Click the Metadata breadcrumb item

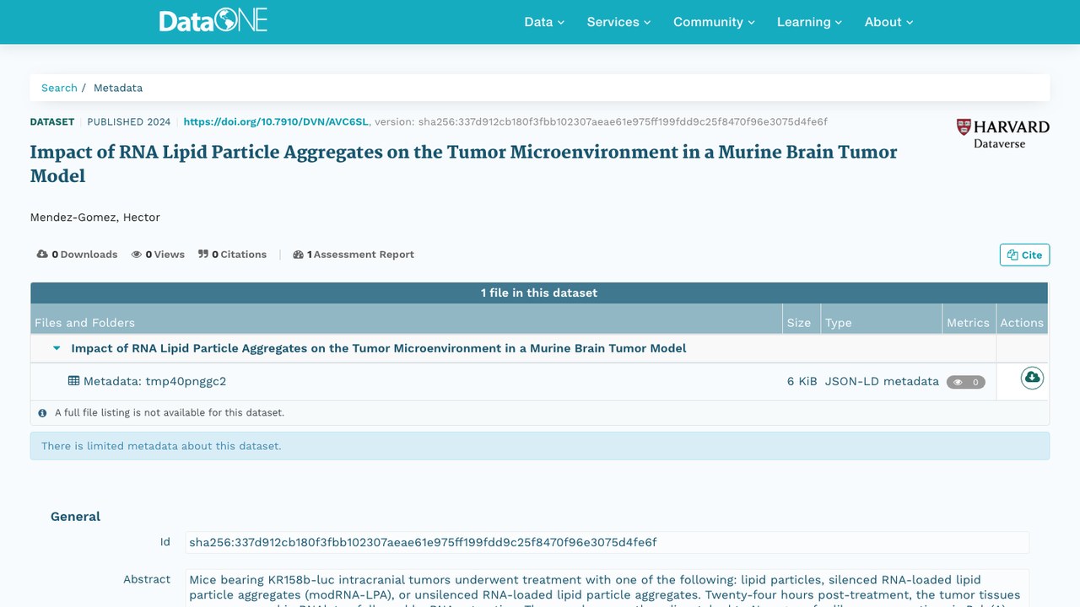pos(118,88)
